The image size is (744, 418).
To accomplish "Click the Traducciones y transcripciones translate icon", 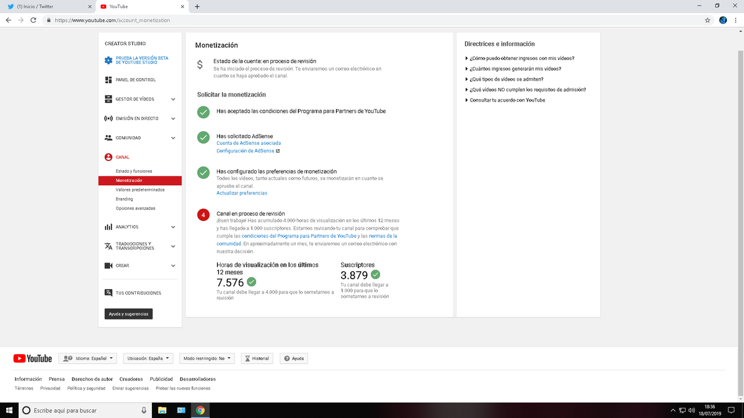I will pyautogui.click(x=108, y=246).
